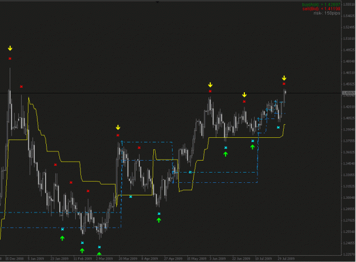This screenshot has height=262, width=356.
Task: Click red x under December 2008 yellow arrow
Action: (x=10, y=59)
